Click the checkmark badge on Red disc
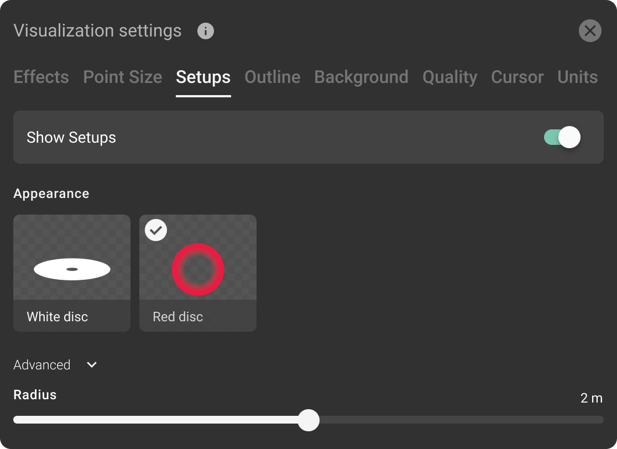This screenshot has width=617, height=449. [156, 230]
